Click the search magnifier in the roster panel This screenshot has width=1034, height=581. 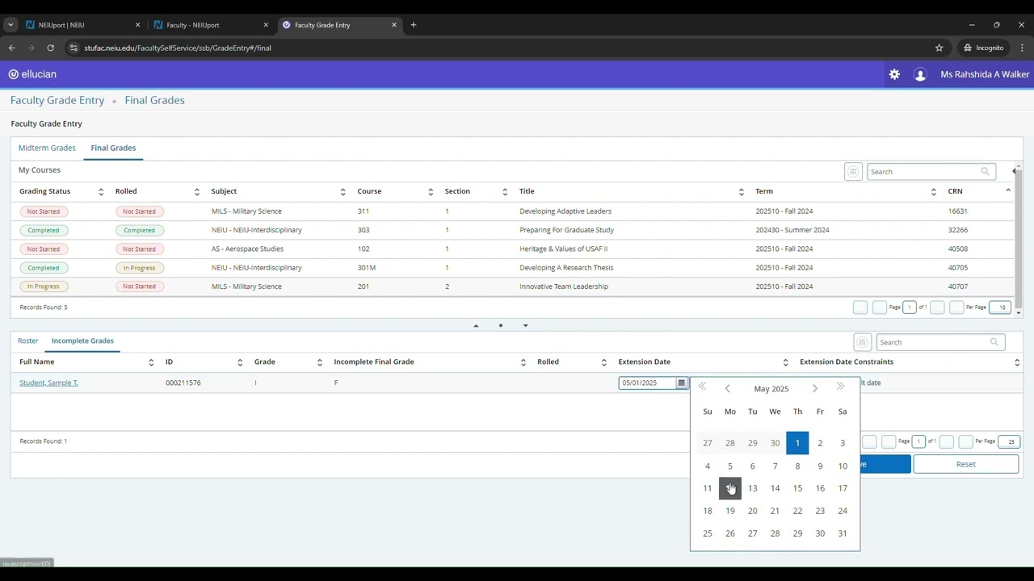point(994,342)
